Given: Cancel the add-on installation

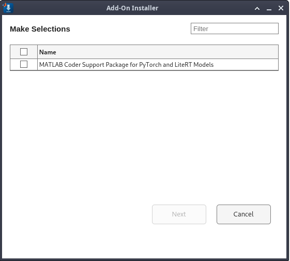Looking at the screenshot, I should pos(243,214).
